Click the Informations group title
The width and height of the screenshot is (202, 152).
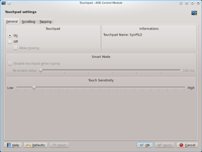pyautogui.click(x=149, y=29)
